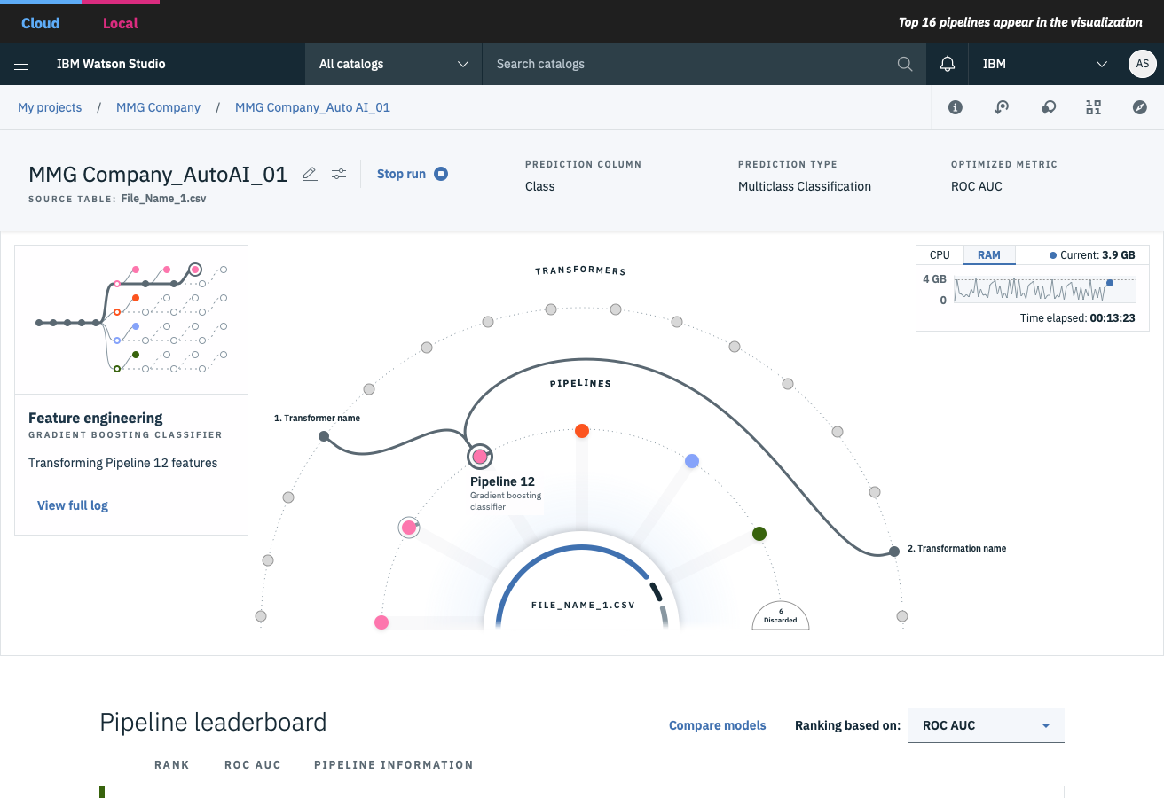This screenshot has width=1164, height=798.
Task: Open the notifications bell
Action: pyautogui.click(x=948, y=64)
